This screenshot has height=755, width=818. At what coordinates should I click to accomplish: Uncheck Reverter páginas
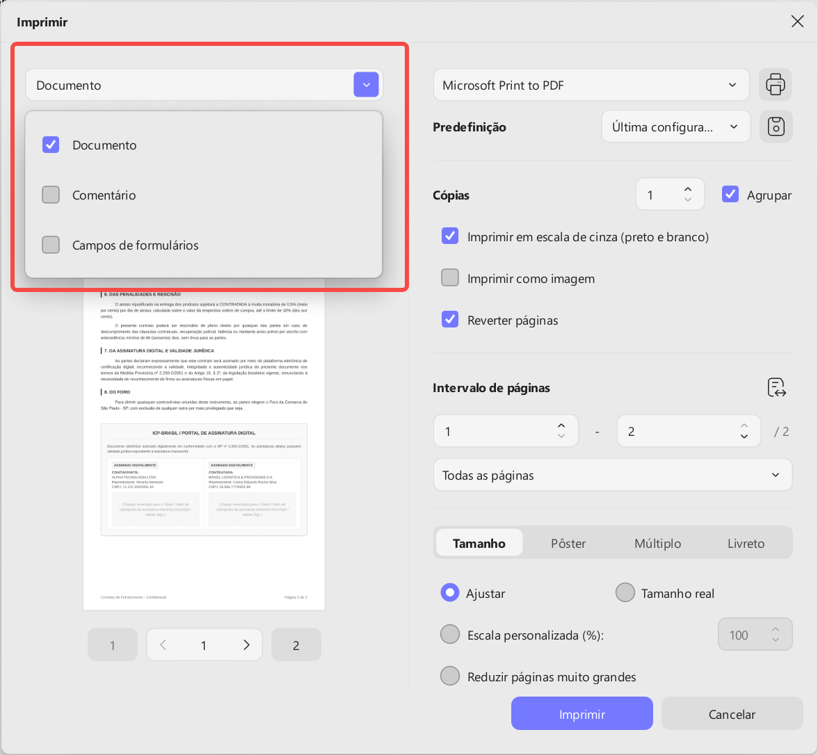coord(450,320)
